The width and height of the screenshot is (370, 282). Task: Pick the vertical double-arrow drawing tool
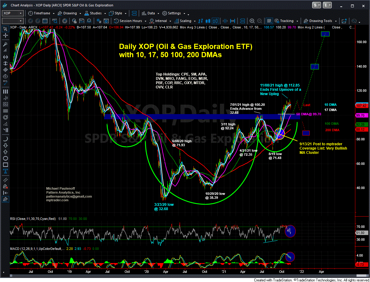click(x=5, y=64)
